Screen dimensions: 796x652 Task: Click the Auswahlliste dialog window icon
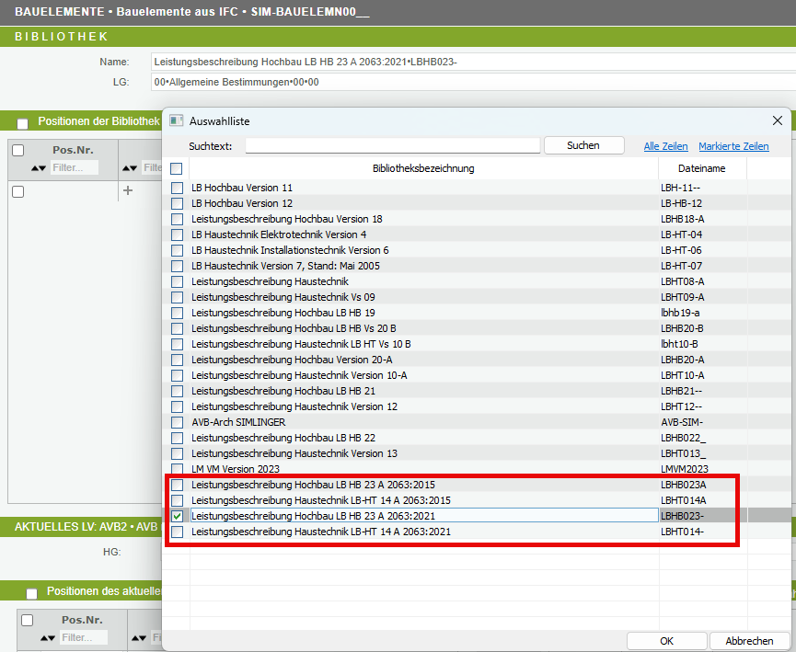(x=176, y=120)
